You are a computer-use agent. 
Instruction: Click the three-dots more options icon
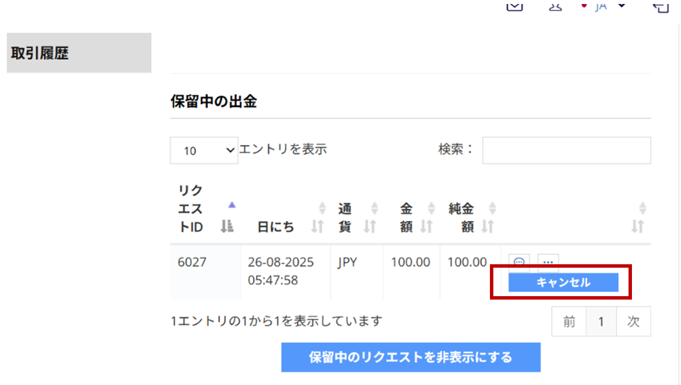pyautogui.click(x=548, y=262)
